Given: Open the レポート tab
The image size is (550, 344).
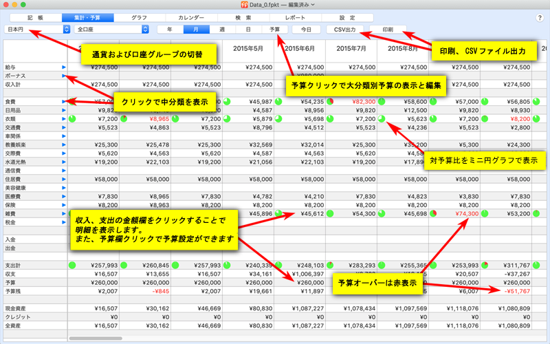Looking at the screenshot, I should tap(296, 18).
